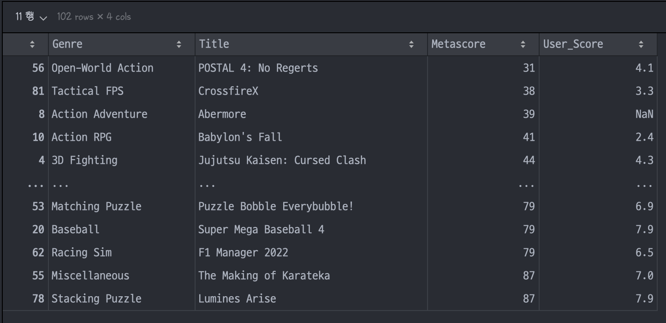666x323 pixels.
Task: Click the Genre column sort icon
Action: click(179, 44)
